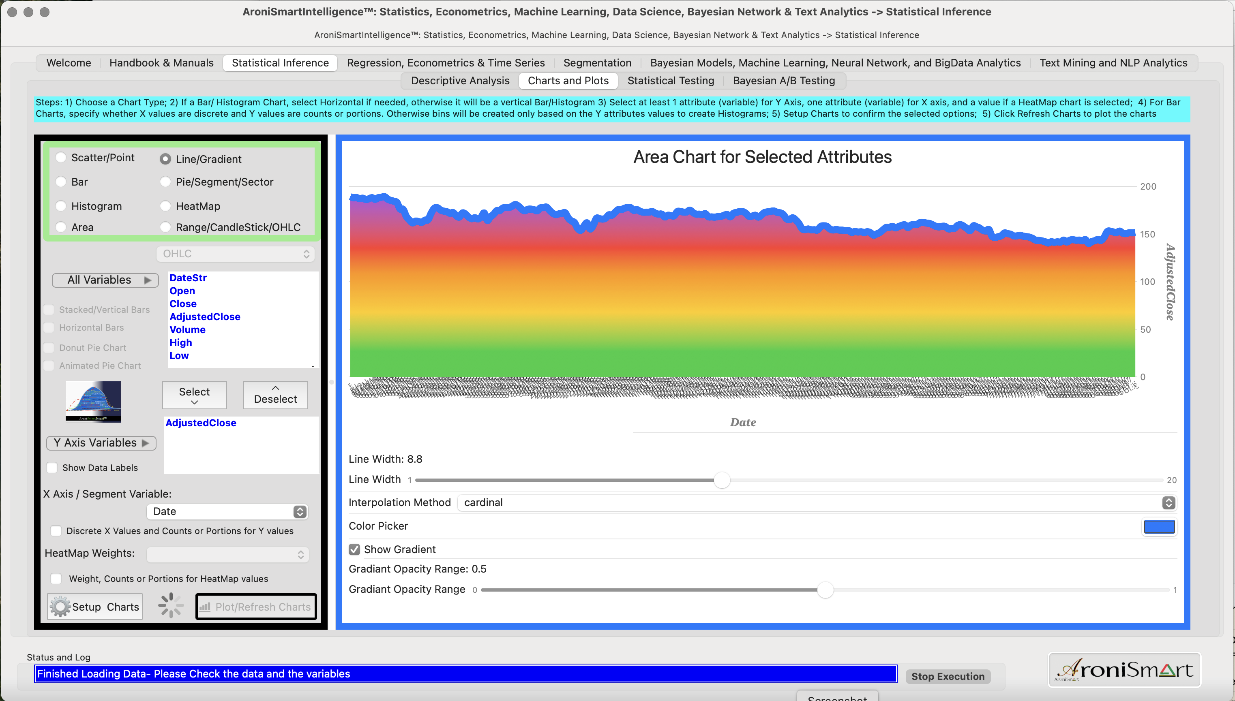Open the Segmentation tab
Viewport: 1235px width, 701px height.
(597, 63)
